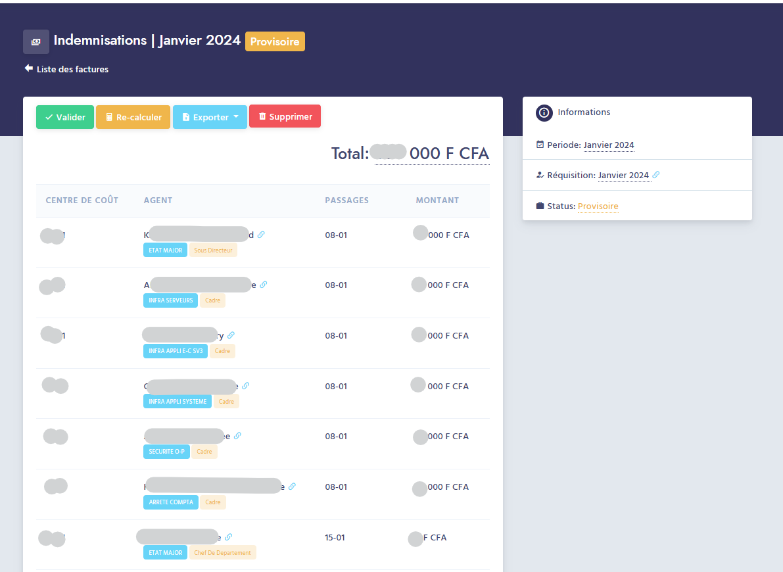Click the link icon beside the Sous Directeur agent

click(261, 235)
